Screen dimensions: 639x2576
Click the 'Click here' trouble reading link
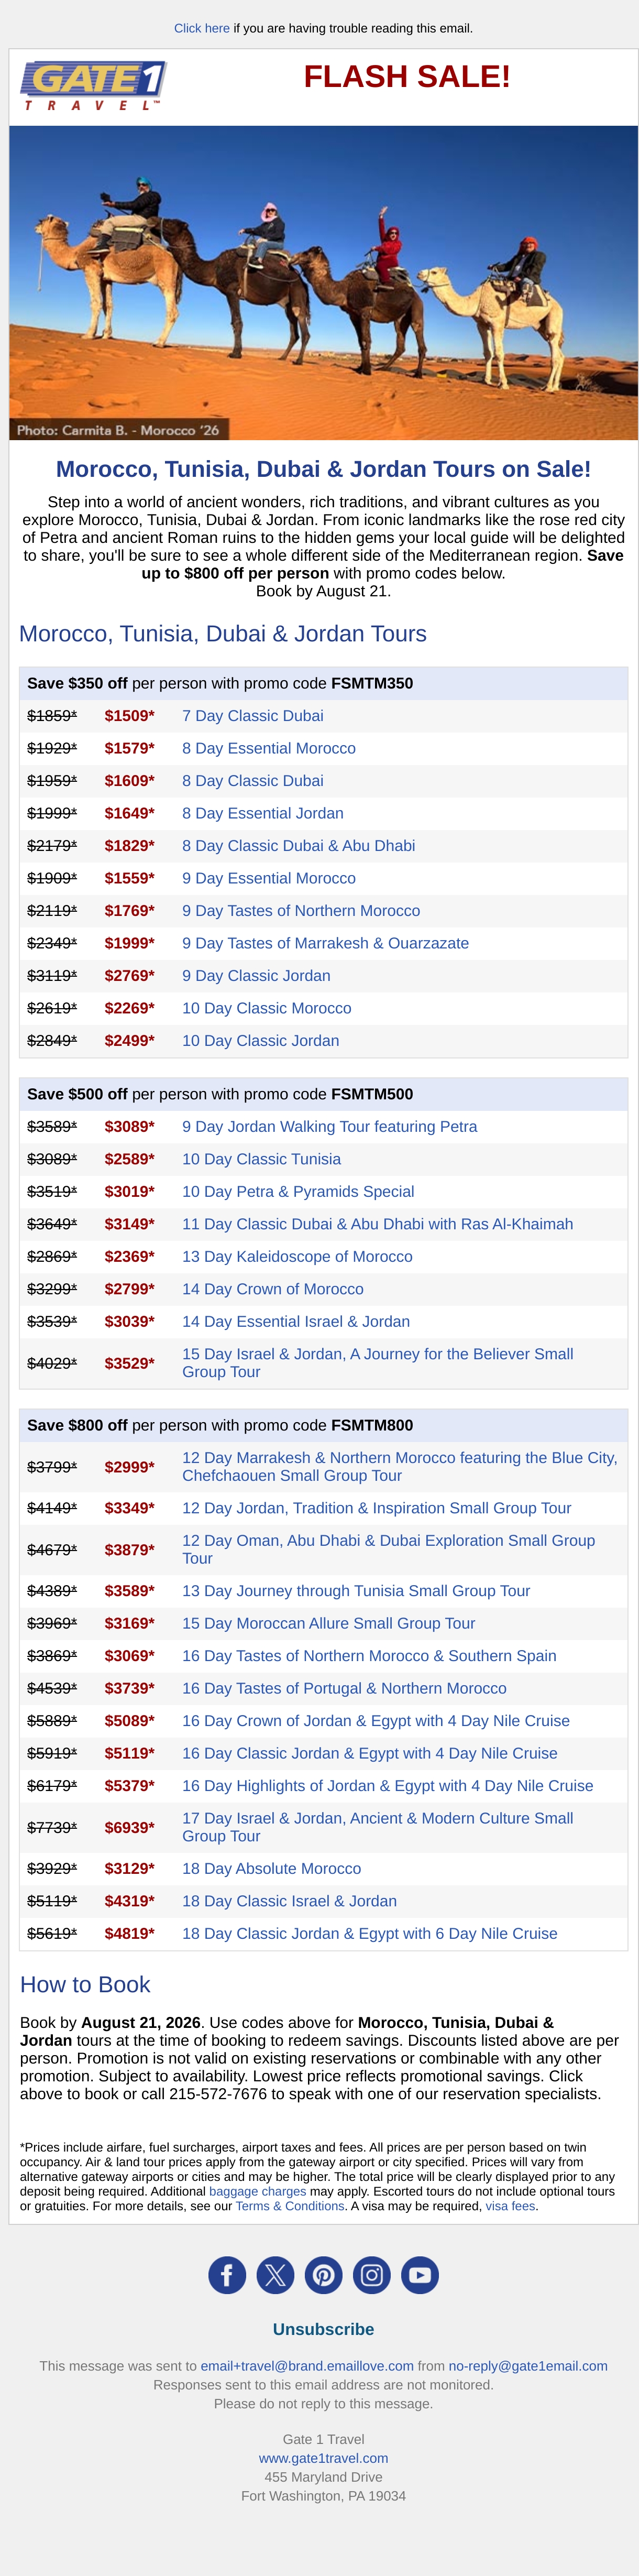click(x=202, y=28)
